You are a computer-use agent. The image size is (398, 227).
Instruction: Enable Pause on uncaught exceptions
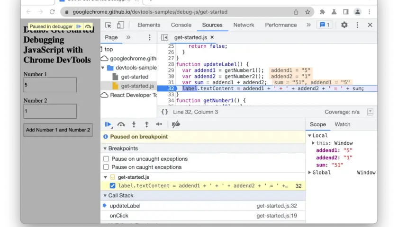click(x=106, y=159)
